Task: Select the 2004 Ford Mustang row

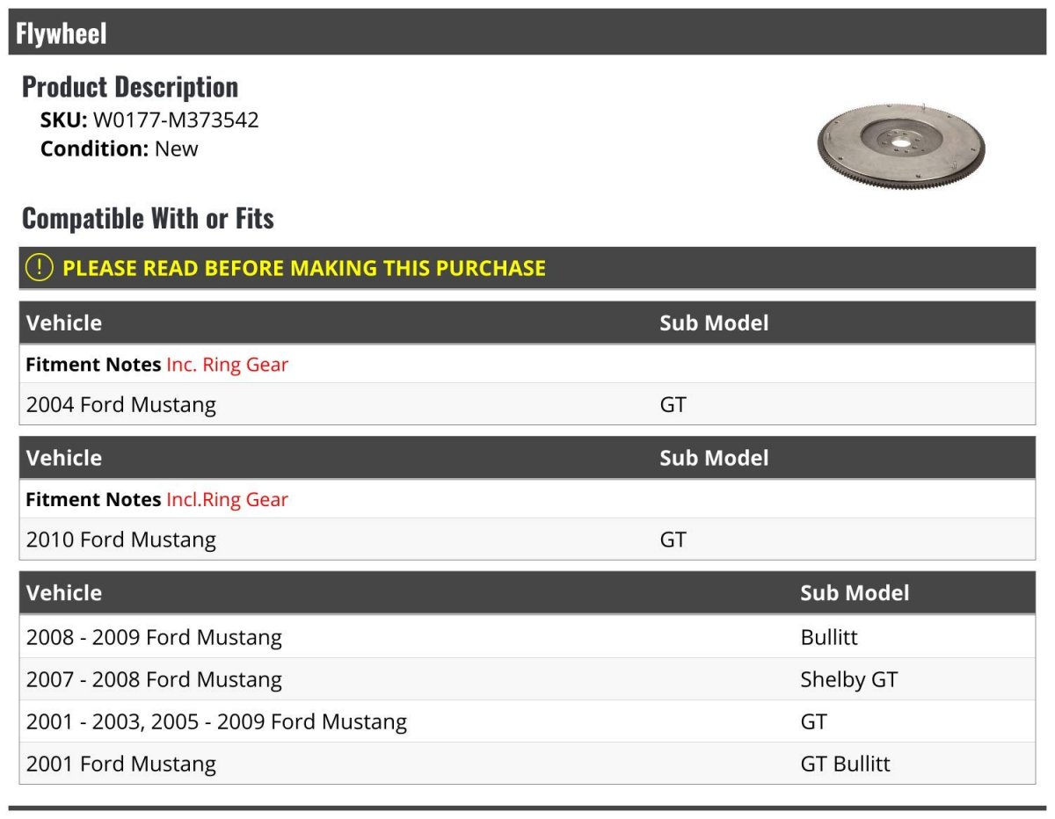Action: (527, 404)
